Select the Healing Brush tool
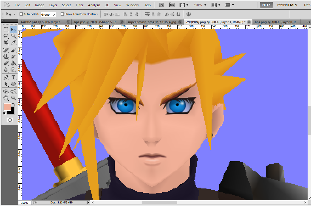Viewport: 311px width, 206px height. click(x=6, y=50)
